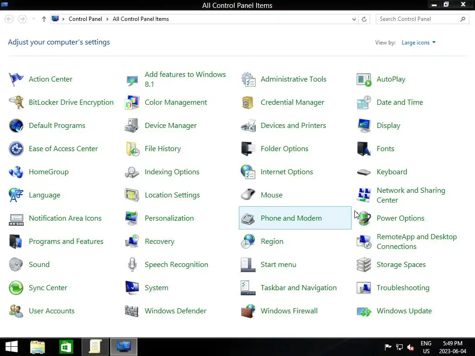The width and height of the screenshot is (475, 356).
Task: Click the volume tray icon
Action: 411,347
